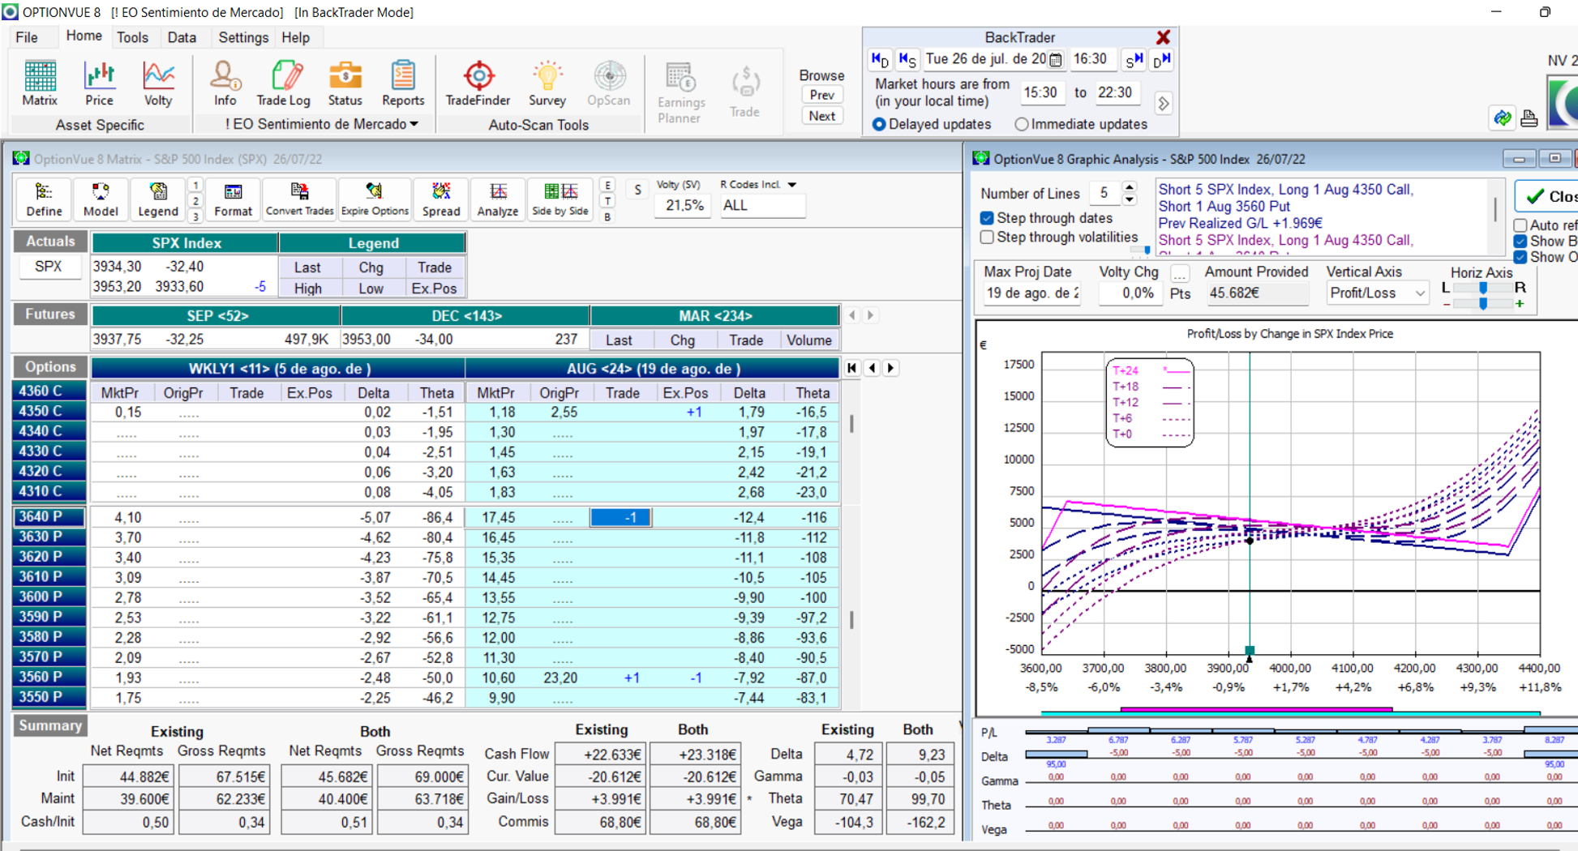
Task: Select Immediate updates radio button
Action: (1022, 124)
